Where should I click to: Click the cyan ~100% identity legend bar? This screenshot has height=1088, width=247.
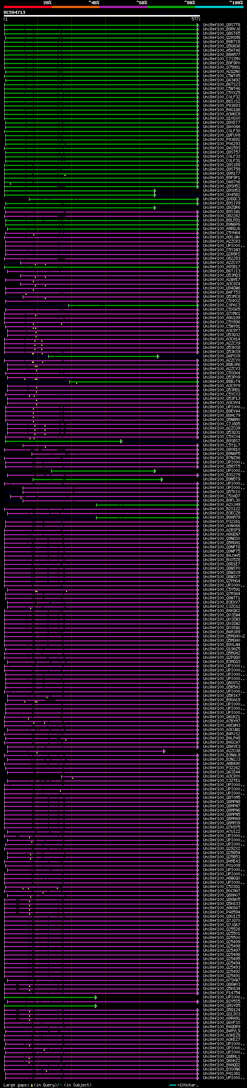tap(219, 7)
